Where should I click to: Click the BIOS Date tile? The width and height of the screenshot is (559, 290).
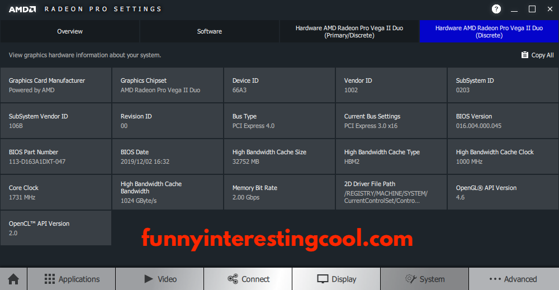click(x=168, y=156)
